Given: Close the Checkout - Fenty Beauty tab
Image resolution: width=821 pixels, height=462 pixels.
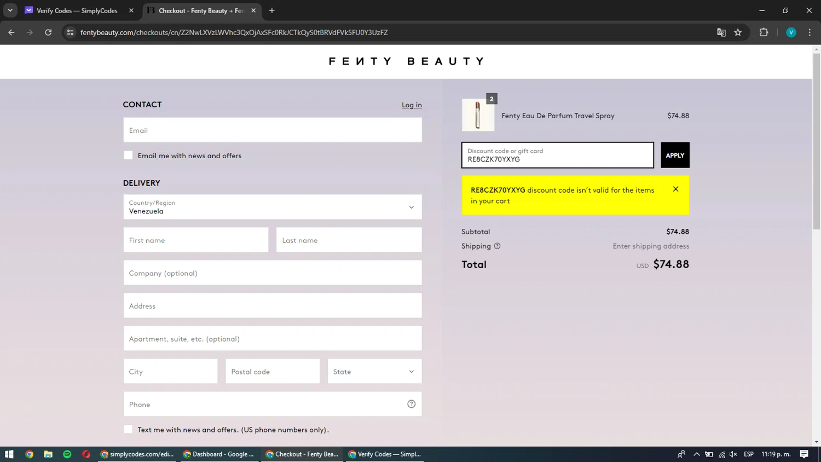Looking at the screenshot, I should point(253,10).
